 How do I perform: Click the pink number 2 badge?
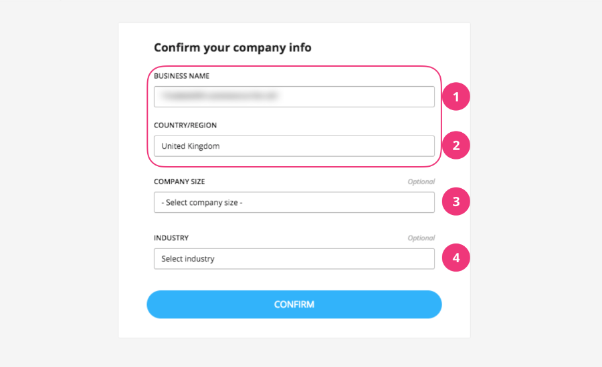click(456, 145)
